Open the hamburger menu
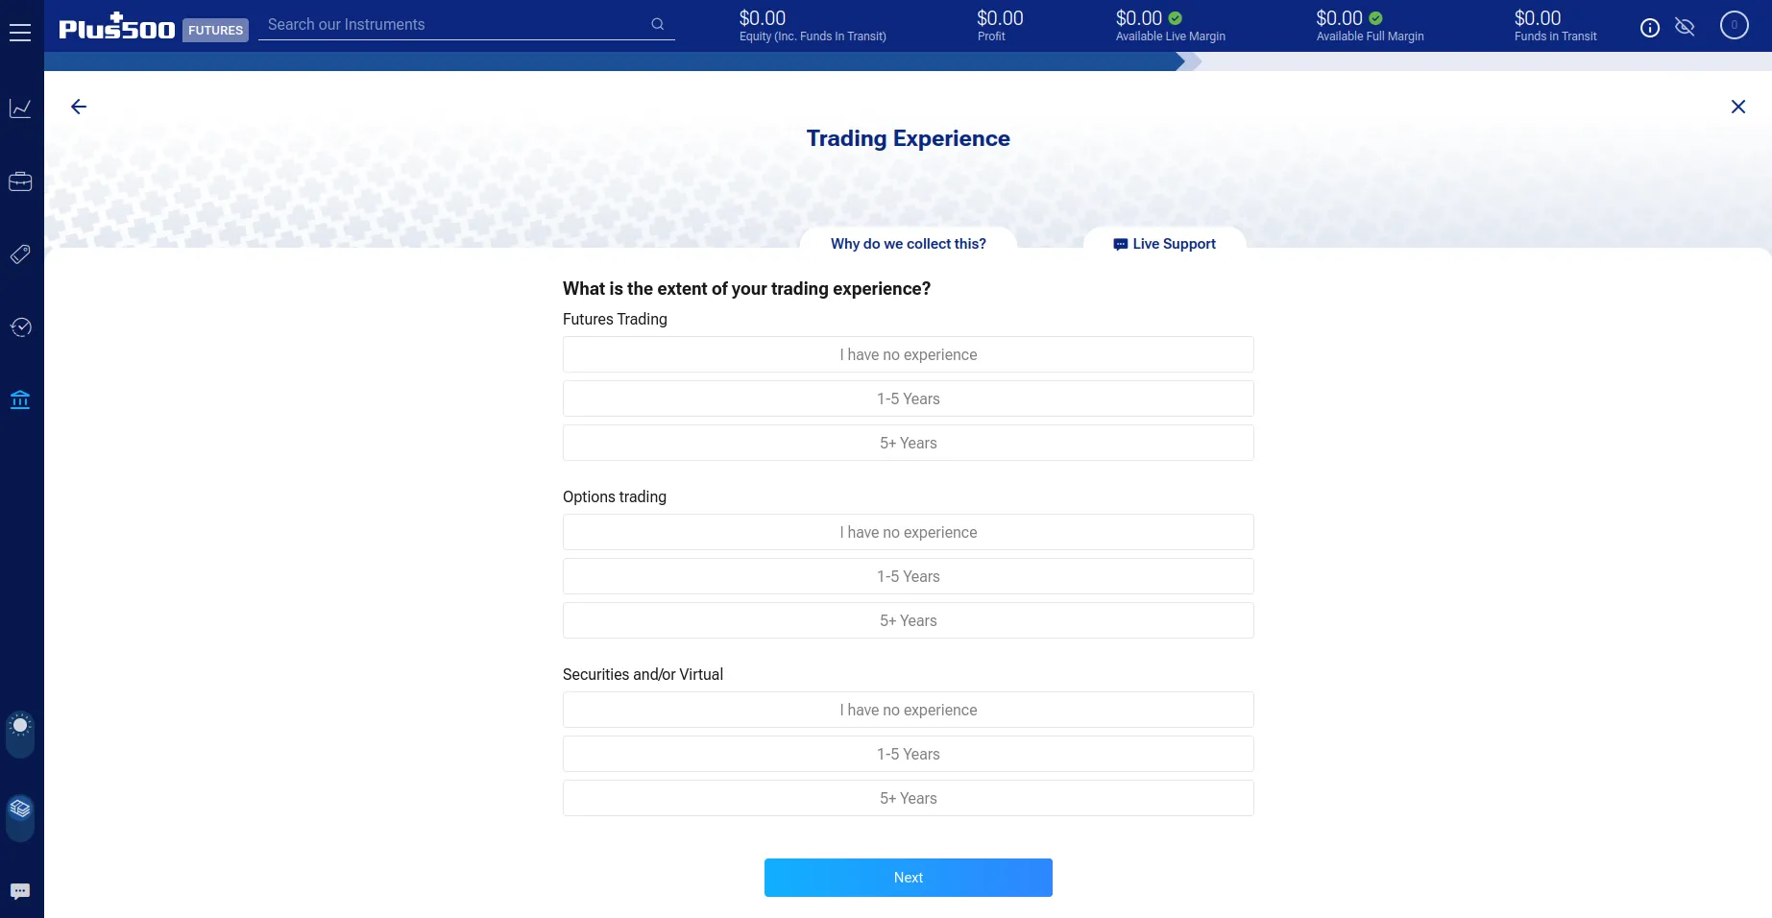Viewport: 1772px width, 918px height. [x=20, y=33]
